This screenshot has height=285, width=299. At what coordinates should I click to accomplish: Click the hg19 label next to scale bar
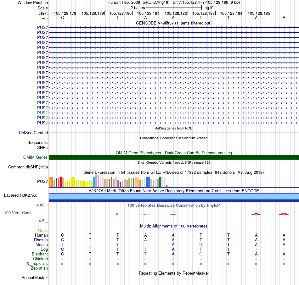point(209,8)
